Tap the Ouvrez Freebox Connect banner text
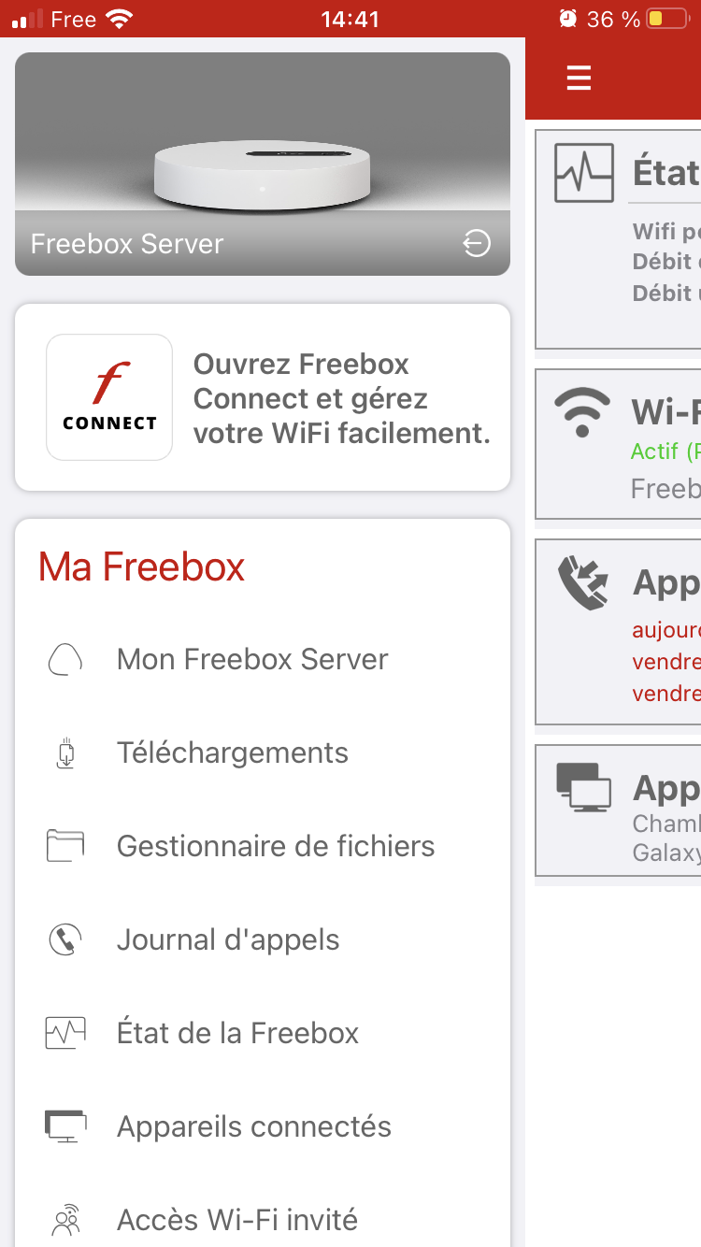This screenshot has width=701, height=1247. point(341,398)
